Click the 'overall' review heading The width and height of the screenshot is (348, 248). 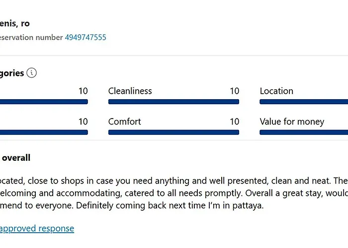(x=15, y=158)
